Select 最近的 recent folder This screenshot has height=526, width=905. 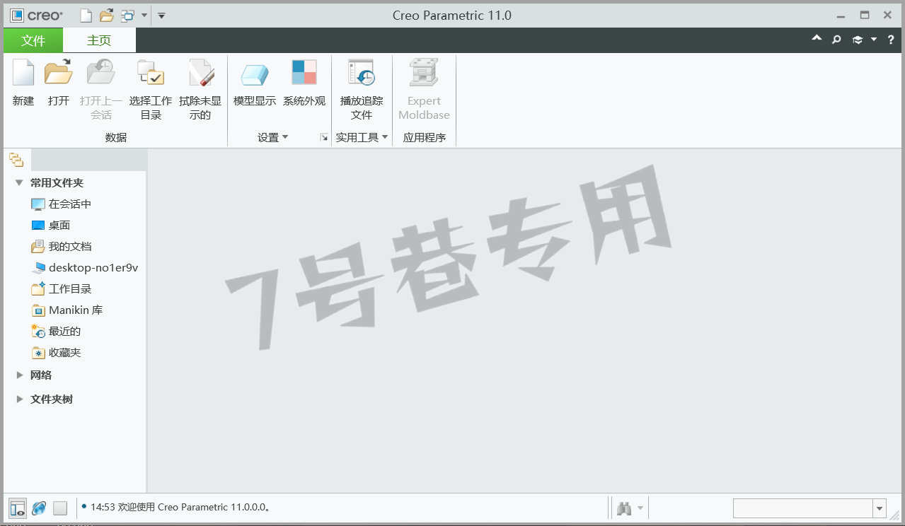[x=56, y=331]
